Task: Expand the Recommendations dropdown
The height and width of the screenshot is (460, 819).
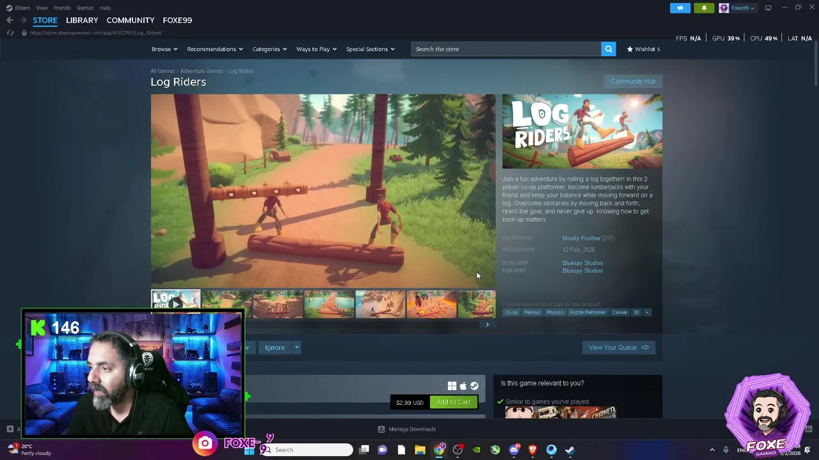Action: 215,49
